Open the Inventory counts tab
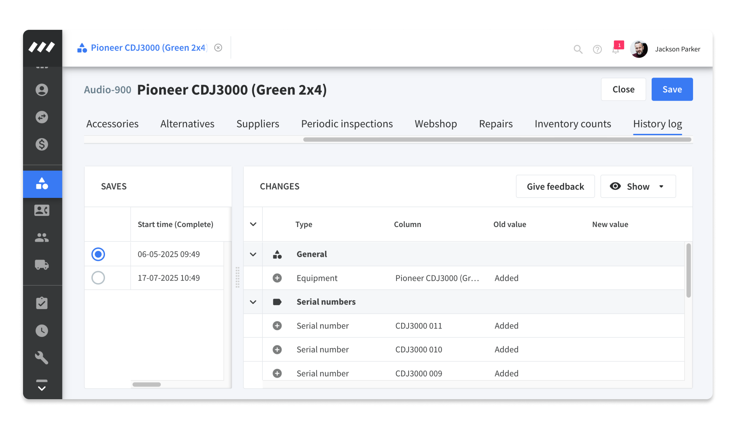This screenshot has height=429, width=735. [x=573, y=124]
